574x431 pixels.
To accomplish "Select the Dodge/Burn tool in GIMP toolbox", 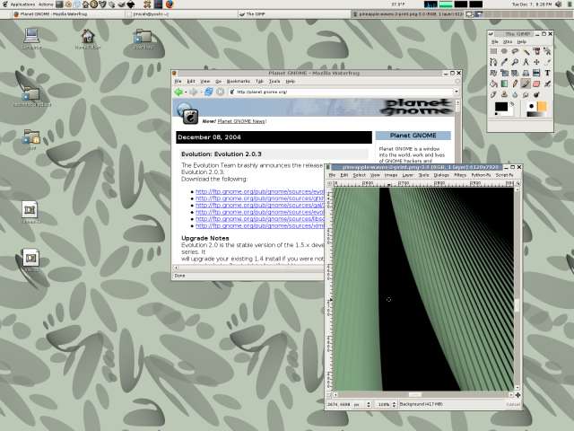I will (x=536, y=94).
